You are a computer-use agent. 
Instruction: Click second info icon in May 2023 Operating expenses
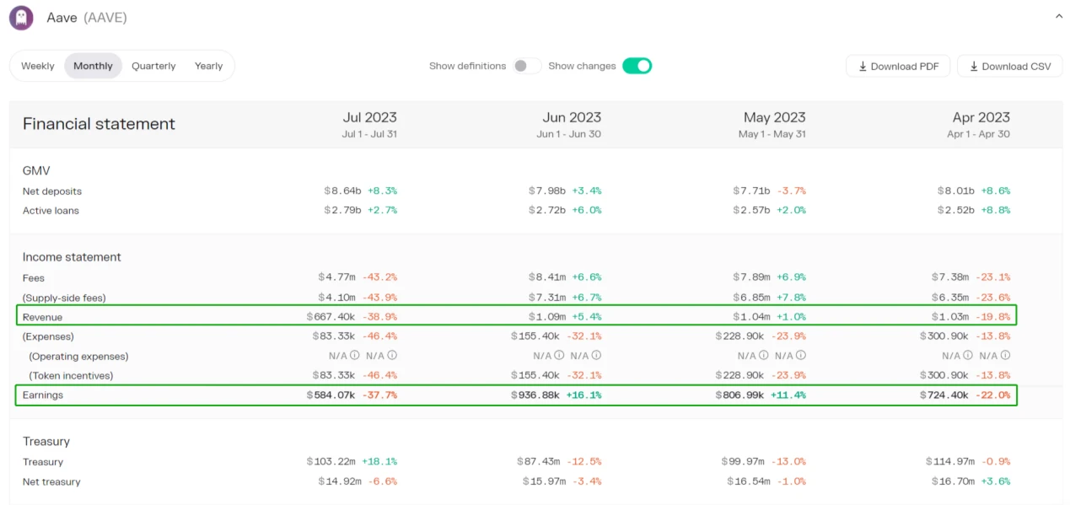[x=801, y=356]
